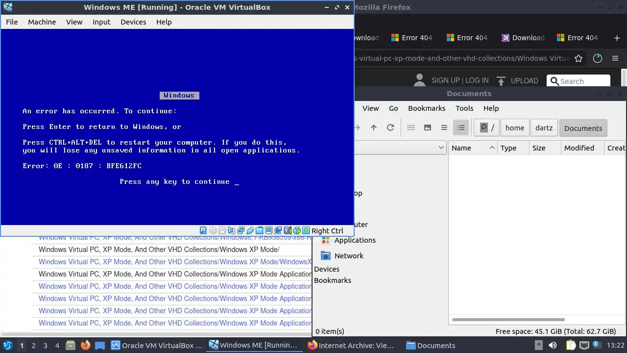Open the 'Windows XP Mode/' folder link in Firefox
The width and height of the screenshot is (627, 353).
(159, 250)
